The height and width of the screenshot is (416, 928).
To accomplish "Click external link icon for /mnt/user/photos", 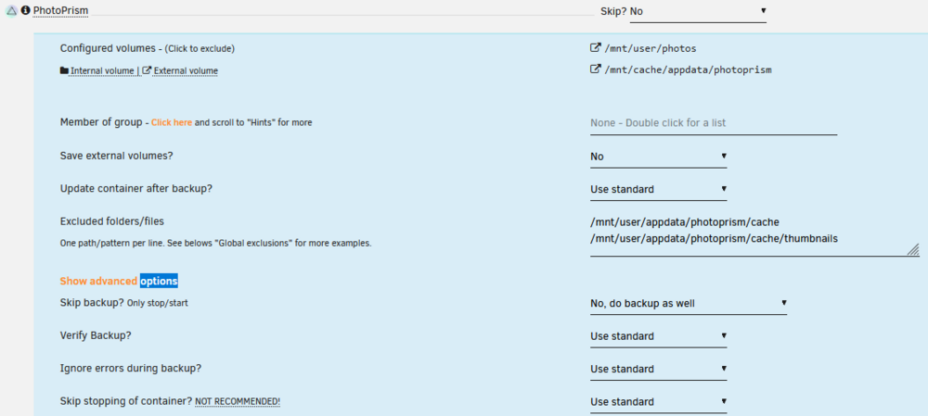I will [x=596, y=48].
